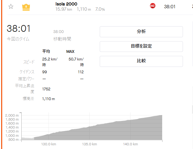Click the 135.0 km axis marker
The height and width of the screenshot is (149, 193).
[x=89, y=144]
